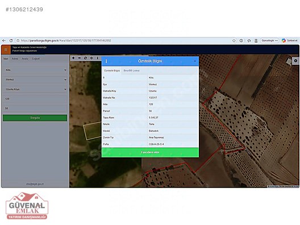This screenshot has width=300, height=225.
Task: Click the Ada label in attribute table
Action: [105, 105]
